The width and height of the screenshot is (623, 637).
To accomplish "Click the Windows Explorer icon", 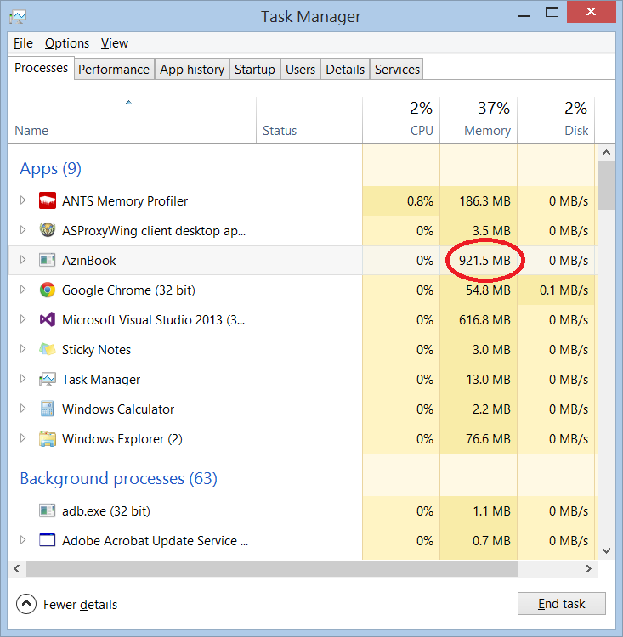I will coord(48,439).
